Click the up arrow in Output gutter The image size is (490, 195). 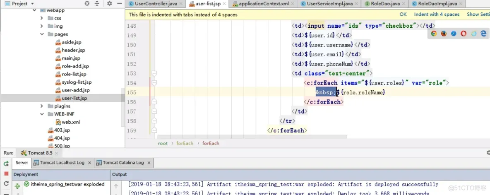(x=116, y=186)
